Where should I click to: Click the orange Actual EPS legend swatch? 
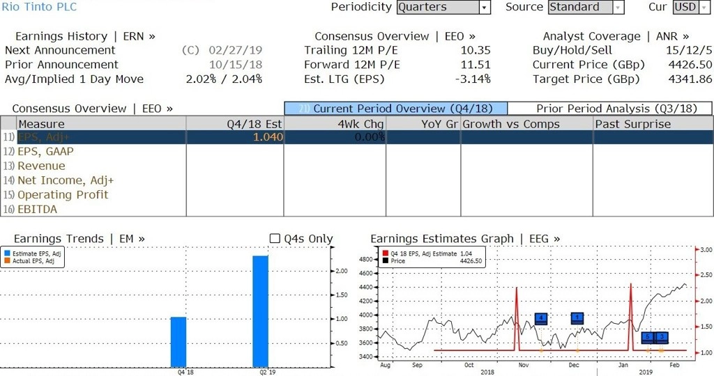click(7, 261)
